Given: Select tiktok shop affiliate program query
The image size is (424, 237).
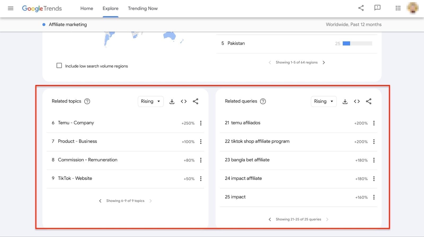Looking at the screenshot, I should (260, 141).
